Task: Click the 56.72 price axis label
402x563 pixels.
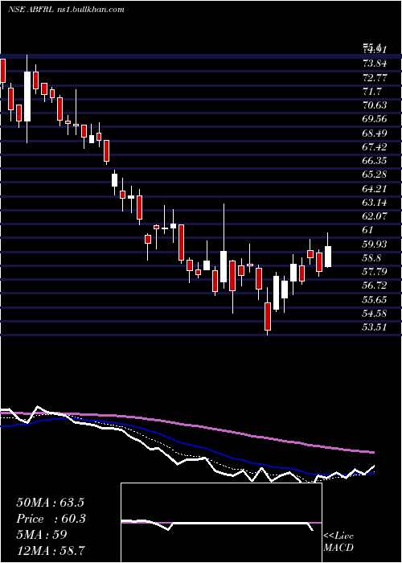Action: [x=375, y=286]
